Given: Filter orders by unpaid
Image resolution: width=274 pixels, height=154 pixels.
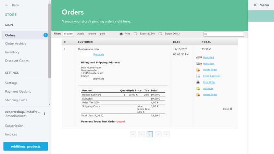Looking at the screenshot, I should 80,34.
